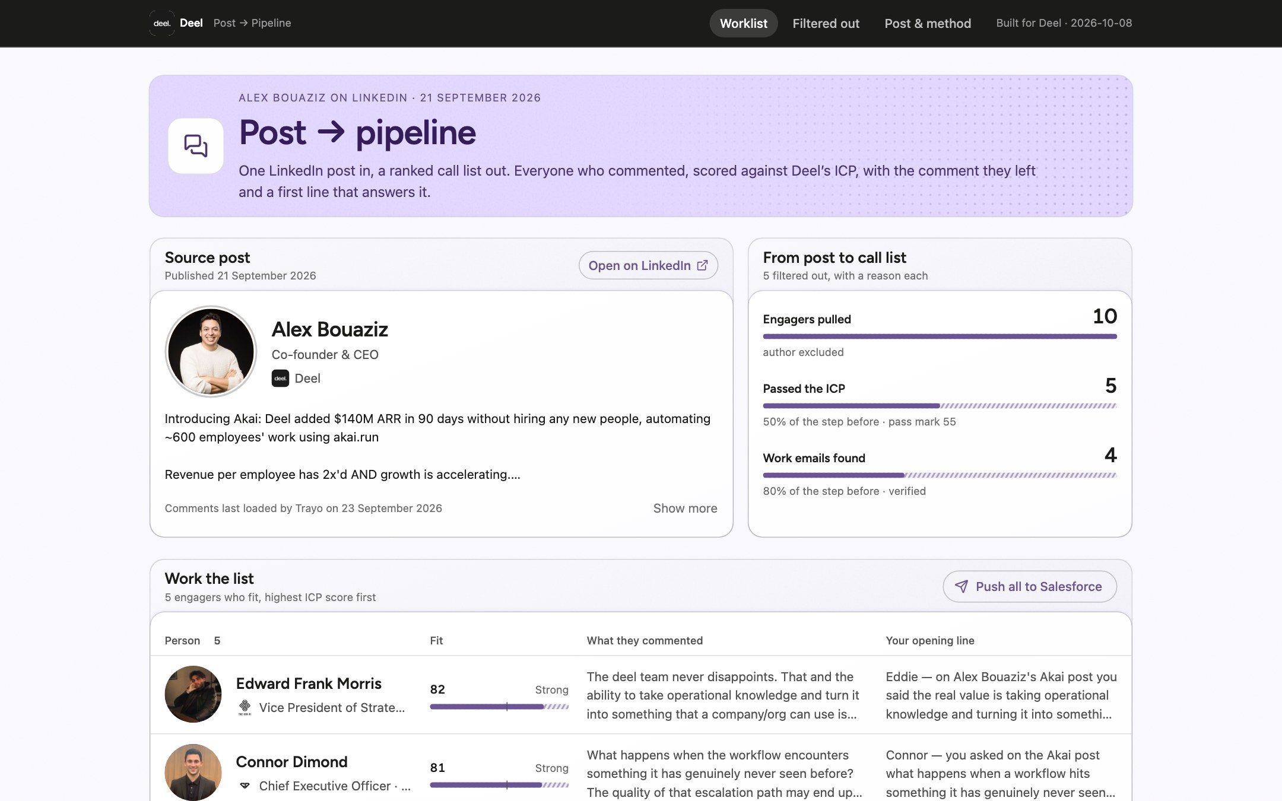Viewport: 1282px width, 801px height.
Task: Click Comments last loaded by Trayo text
Action: [x=303, y=508]
